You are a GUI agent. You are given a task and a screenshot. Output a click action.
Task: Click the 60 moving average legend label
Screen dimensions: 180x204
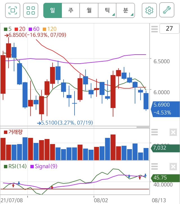pyautogui.click(x=36, y=29)
